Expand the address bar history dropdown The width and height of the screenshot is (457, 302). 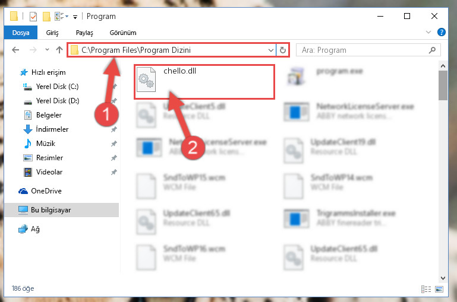click(x=271, y=50)
